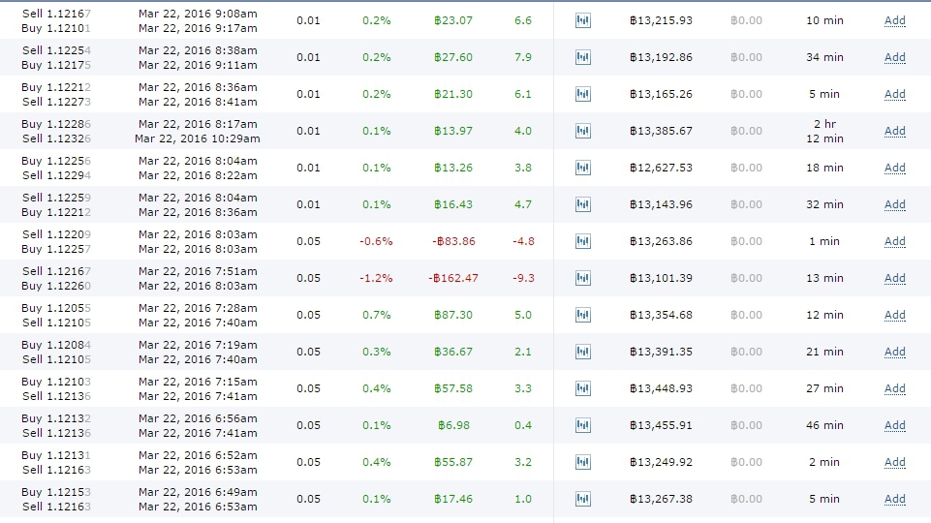The height and width of the screenshot is (523, 931).
Task: Open chart icon for ฿87.30 profit trade
Action: click(x=582, y=315)
